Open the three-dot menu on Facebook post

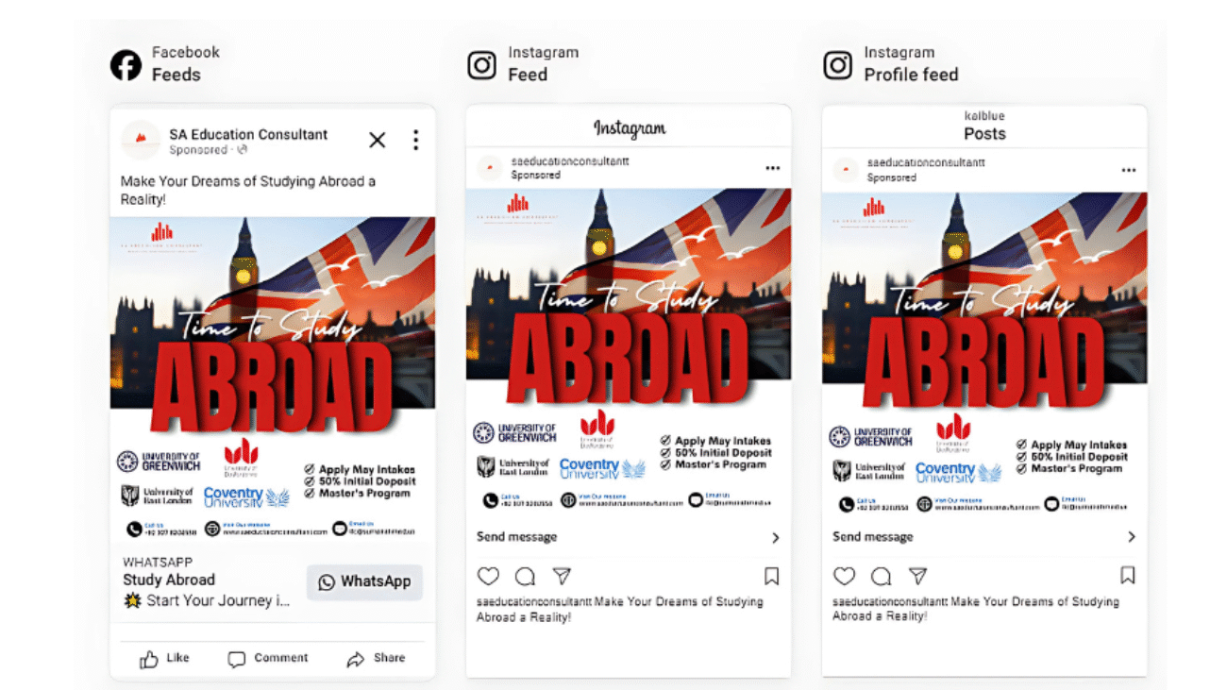tap(415, 141)
